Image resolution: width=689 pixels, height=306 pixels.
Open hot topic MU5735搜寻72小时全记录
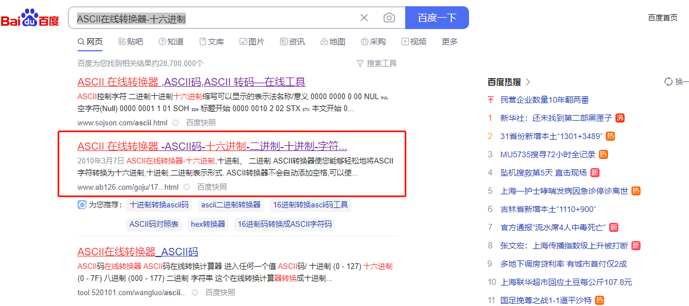[548, 154]
